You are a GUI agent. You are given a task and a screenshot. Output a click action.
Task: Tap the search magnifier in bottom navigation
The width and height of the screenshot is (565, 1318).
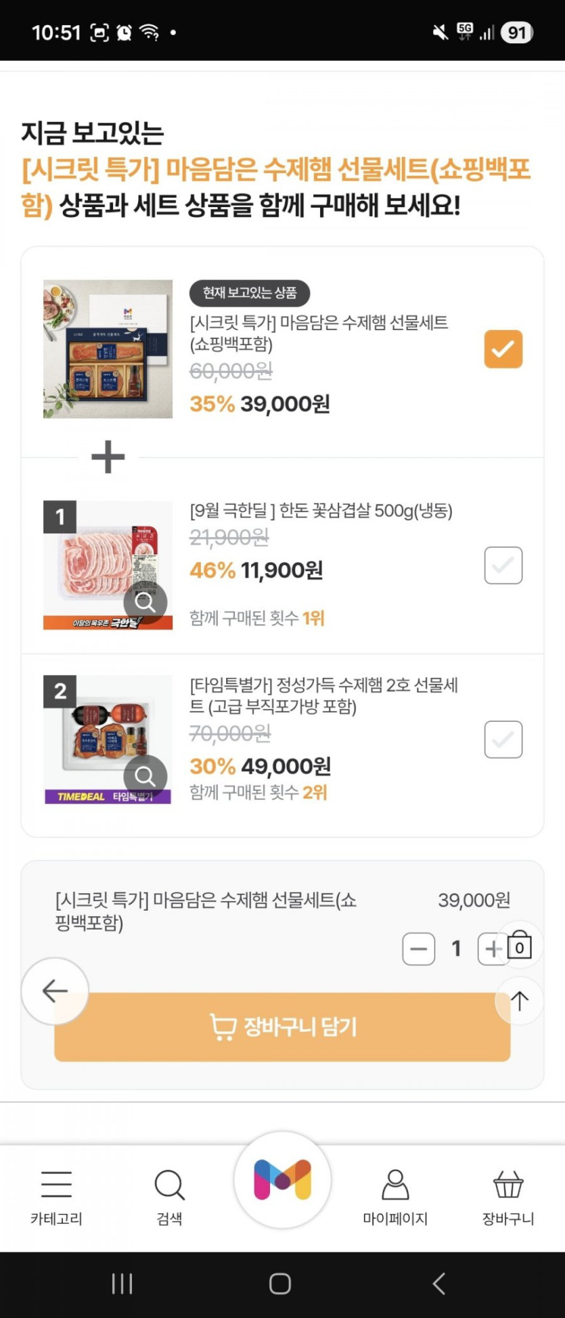[169, 1185]
